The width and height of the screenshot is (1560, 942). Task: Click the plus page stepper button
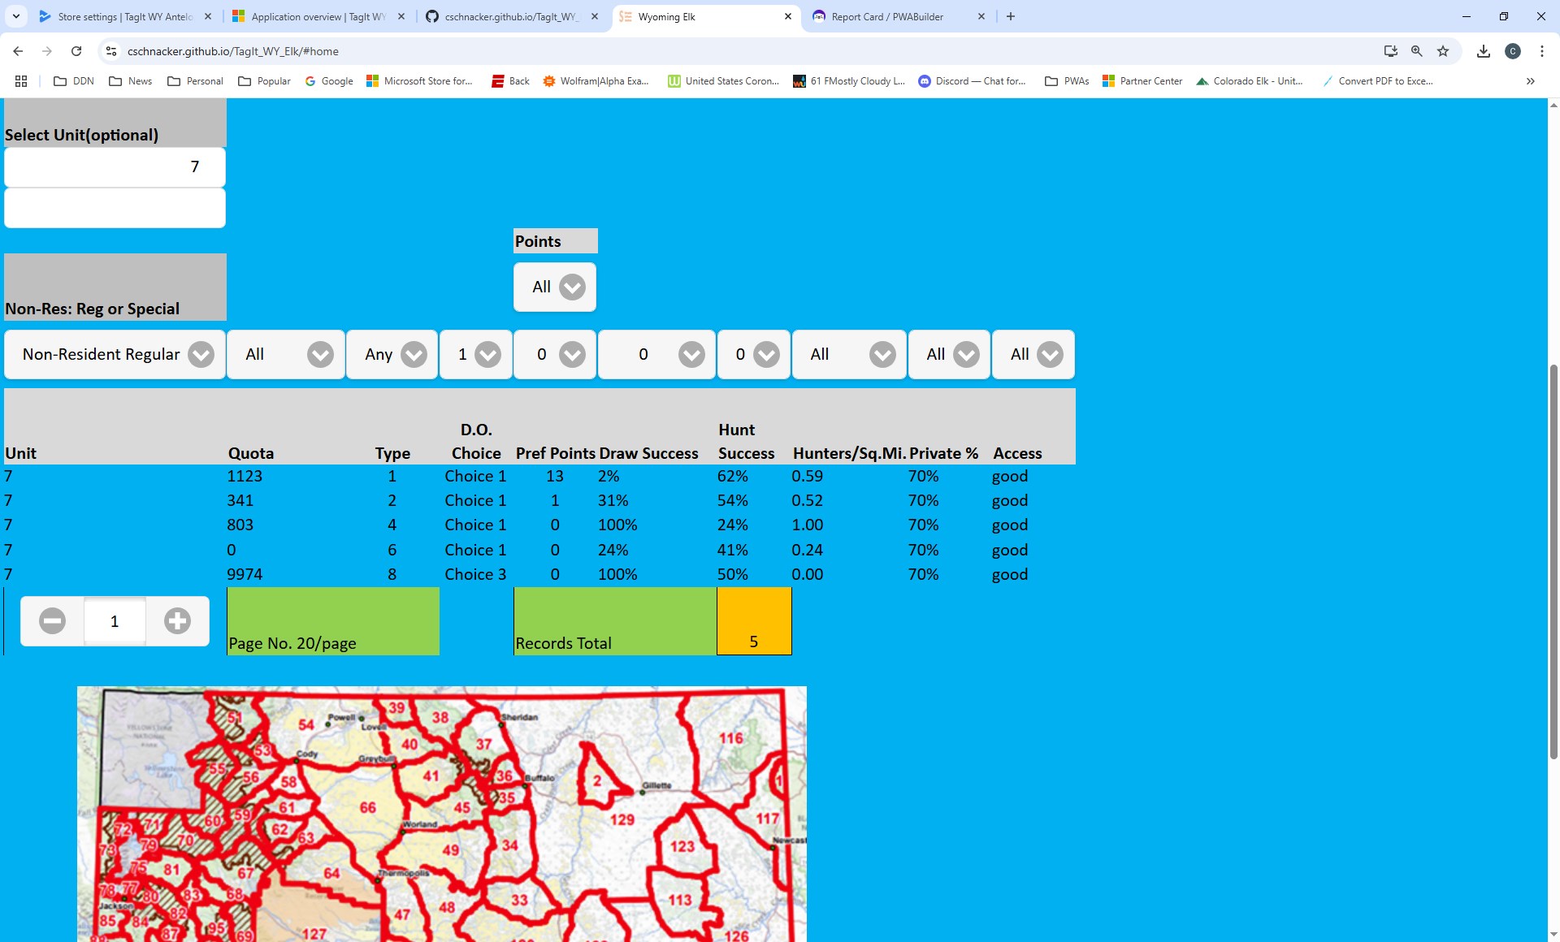177,621
